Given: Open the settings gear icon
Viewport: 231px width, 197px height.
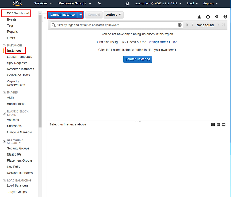Looking at the screenshot, I should [217, 16].
